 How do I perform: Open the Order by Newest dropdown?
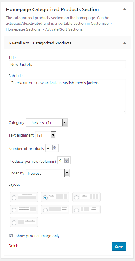coord(47,173)
